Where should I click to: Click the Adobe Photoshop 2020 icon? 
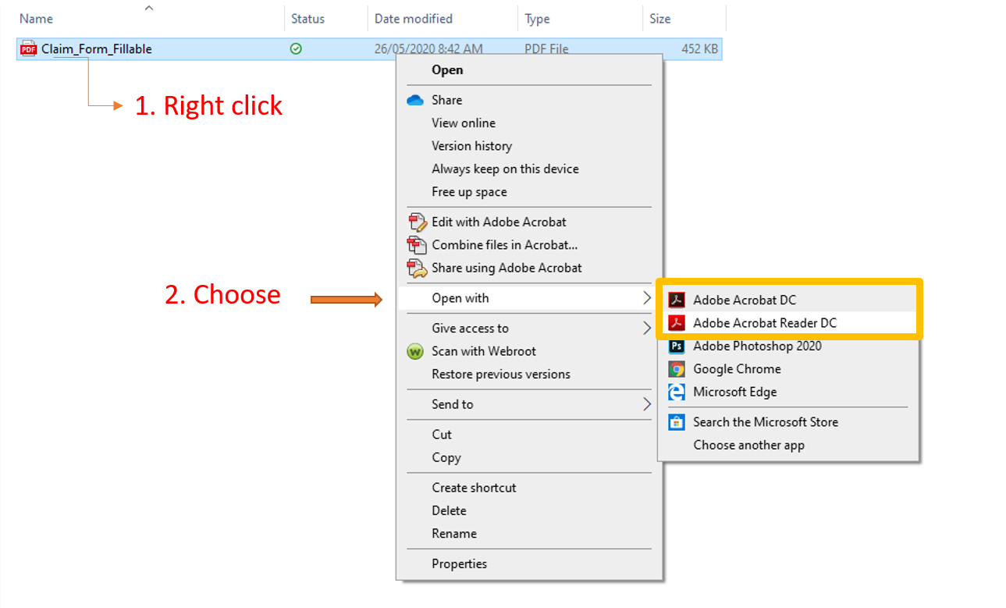[x=677, y=346]
